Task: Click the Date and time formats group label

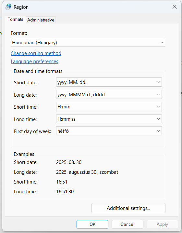Action: coord(38,71)
